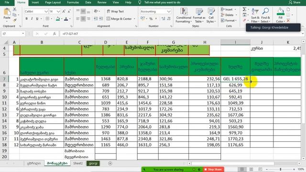
Task: Click the Orientation icon
Action: point(96,11)
